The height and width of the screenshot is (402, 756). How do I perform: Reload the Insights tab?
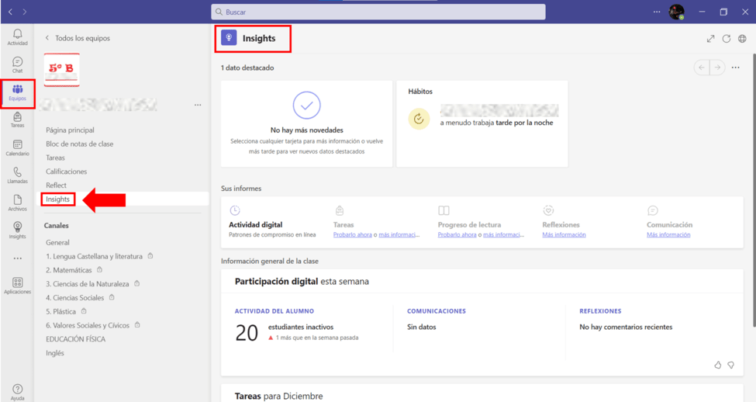[726, 39]
